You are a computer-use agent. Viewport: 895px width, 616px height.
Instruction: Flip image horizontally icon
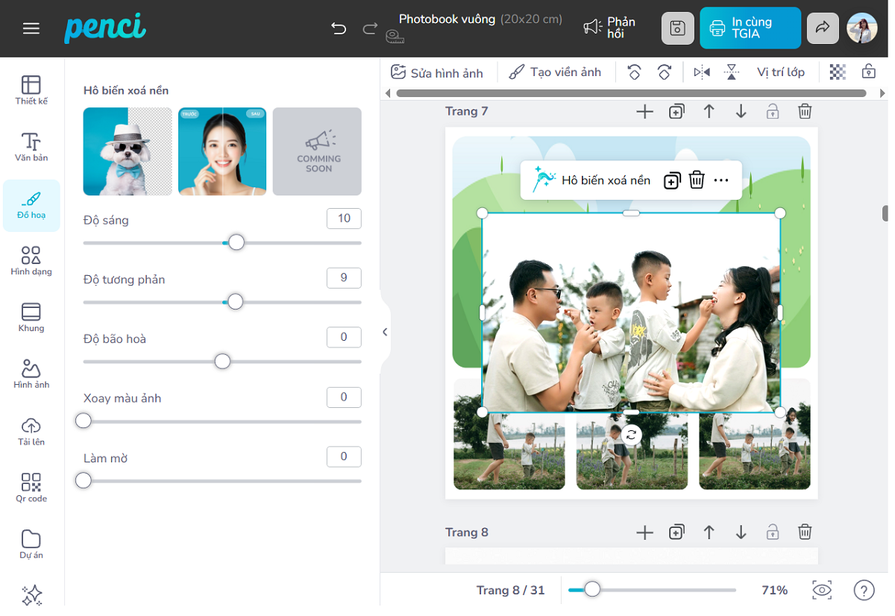[x=702, y=72]
